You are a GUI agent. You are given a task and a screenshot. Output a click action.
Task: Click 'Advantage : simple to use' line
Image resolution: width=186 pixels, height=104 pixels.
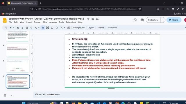tap(86, 55)
